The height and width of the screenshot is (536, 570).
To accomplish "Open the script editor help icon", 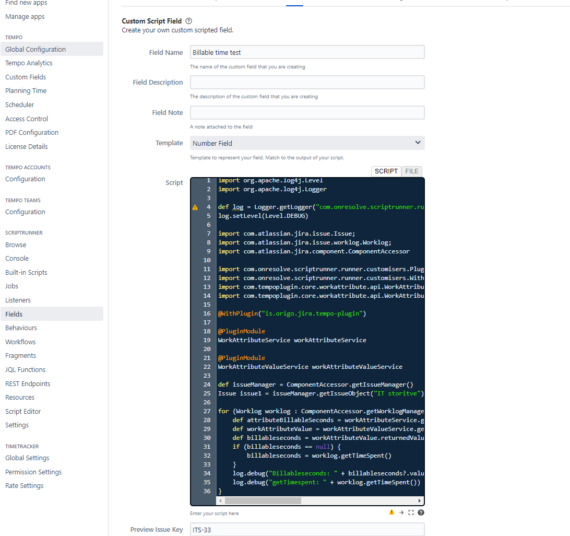I will [x=421, y=512].
